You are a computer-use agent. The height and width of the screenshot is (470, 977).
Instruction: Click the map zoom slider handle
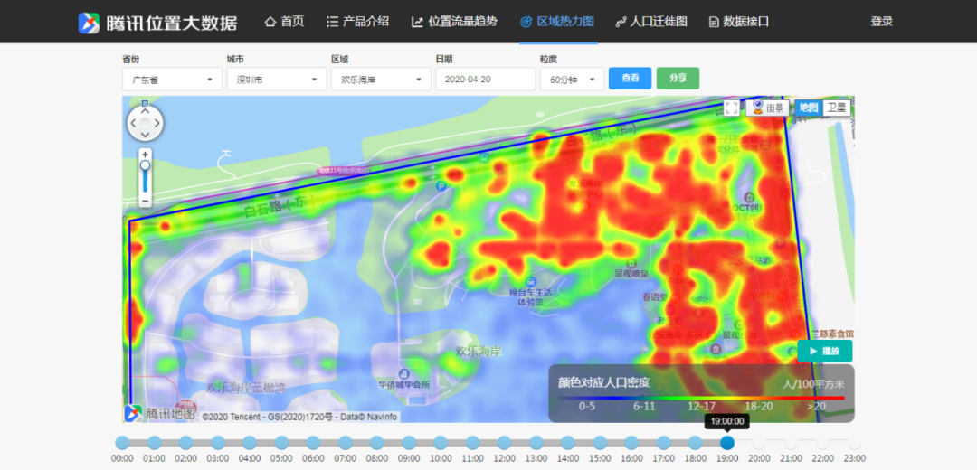click(x=145, y=165)
